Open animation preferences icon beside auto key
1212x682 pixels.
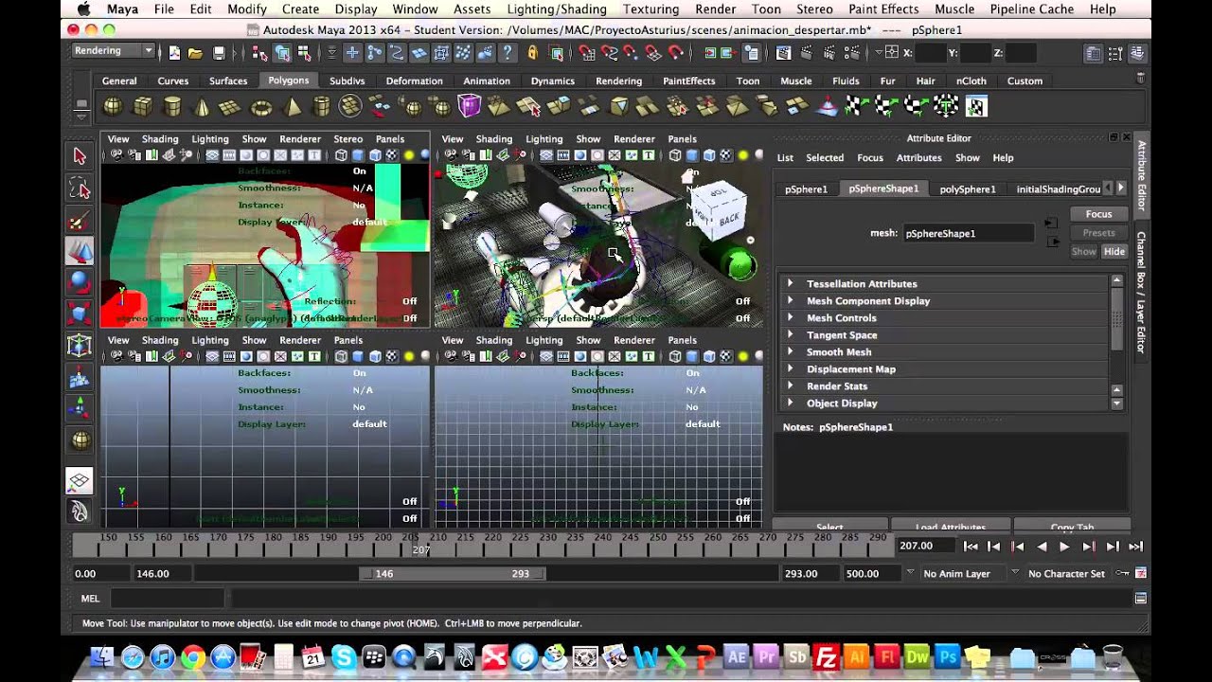click(1141, 573)
